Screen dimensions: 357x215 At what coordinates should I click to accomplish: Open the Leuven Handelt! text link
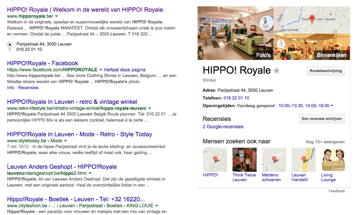pyautogui.click(x=300, y=177)
